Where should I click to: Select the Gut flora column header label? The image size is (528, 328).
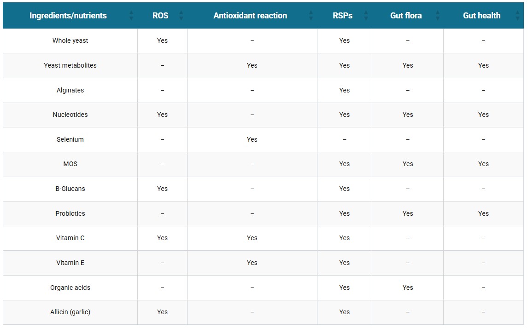point(406,16)
